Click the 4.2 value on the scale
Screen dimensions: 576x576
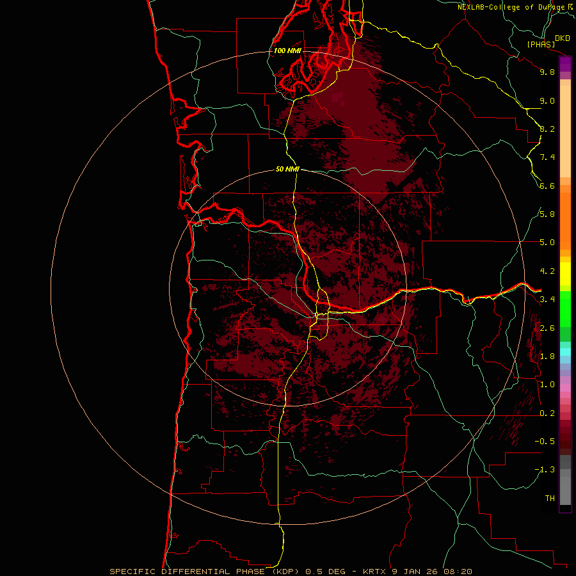coord(547,271)
